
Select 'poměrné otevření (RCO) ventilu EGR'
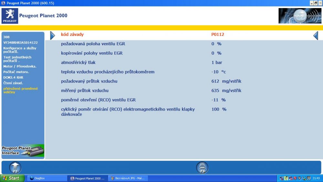(x=98, y=100)
